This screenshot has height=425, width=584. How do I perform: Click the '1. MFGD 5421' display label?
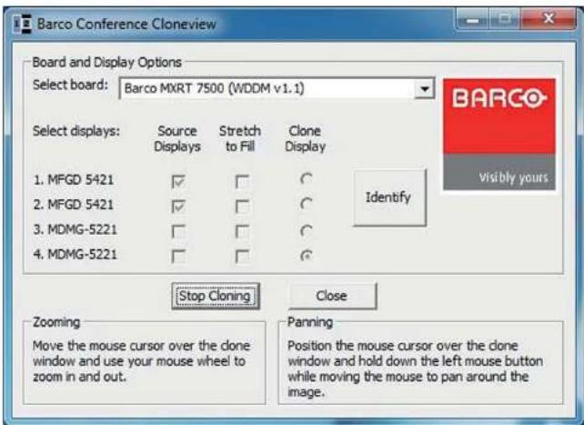74,180
